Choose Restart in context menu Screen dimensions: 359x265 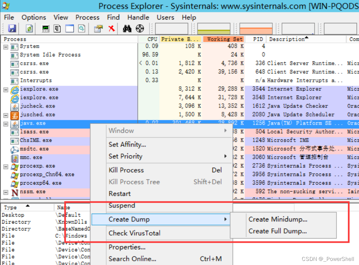point(162,193)
